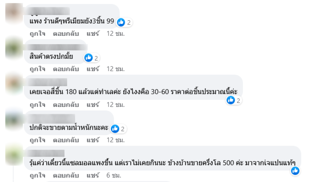
Task: Click like reaction icon on "สินค้าตรงปกมั้ย" comment
Action: 89,58
